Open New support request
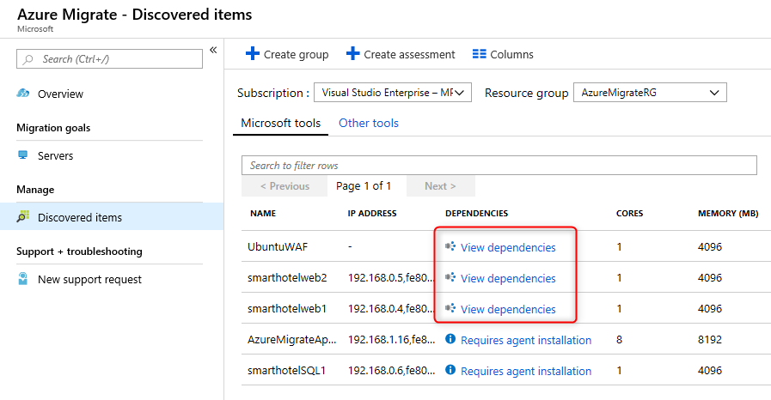The image size is (771, 400). 89,279
